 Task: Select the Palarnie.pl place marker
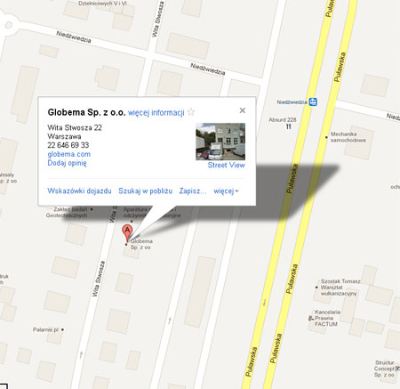[62, 329]
